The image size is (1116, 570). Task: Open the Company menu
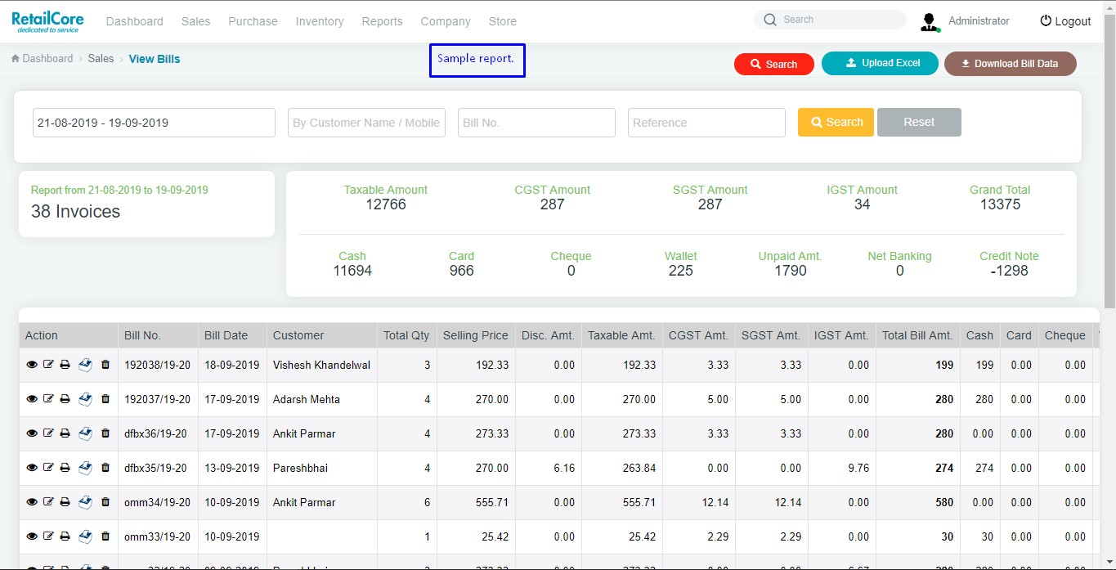pyautogui.click(x=446, y=21)
